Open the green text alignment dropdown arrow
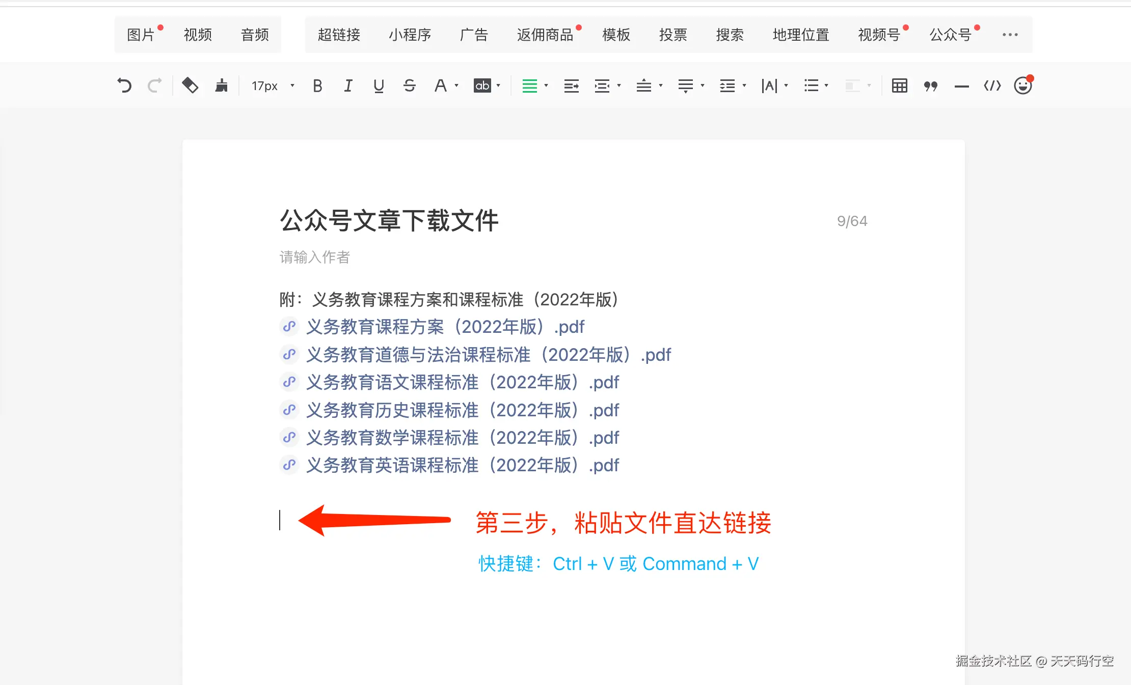 pyautogui.click(x=546, y=85)
